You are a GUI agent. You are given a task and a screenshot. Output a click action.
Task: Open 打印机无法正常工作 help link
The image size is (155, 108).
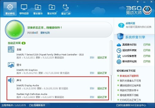point(130,100)
